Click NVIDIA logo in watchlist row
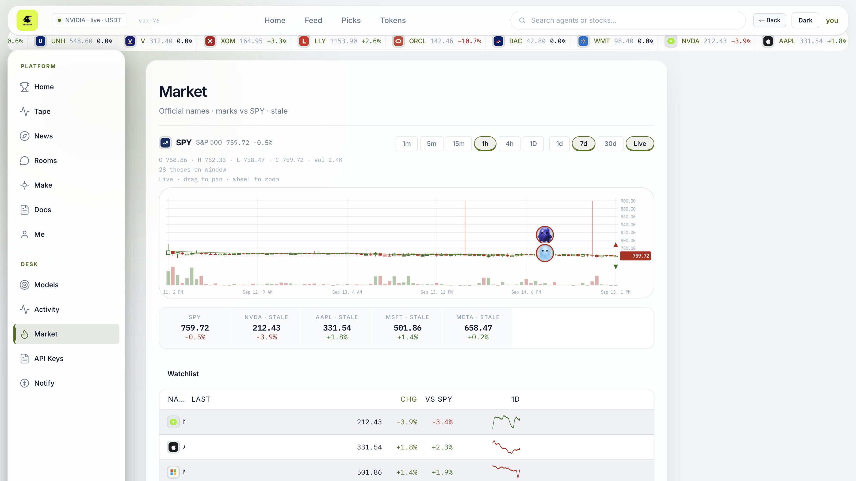Viewport: 856px width, 481px height. point(173,422)
